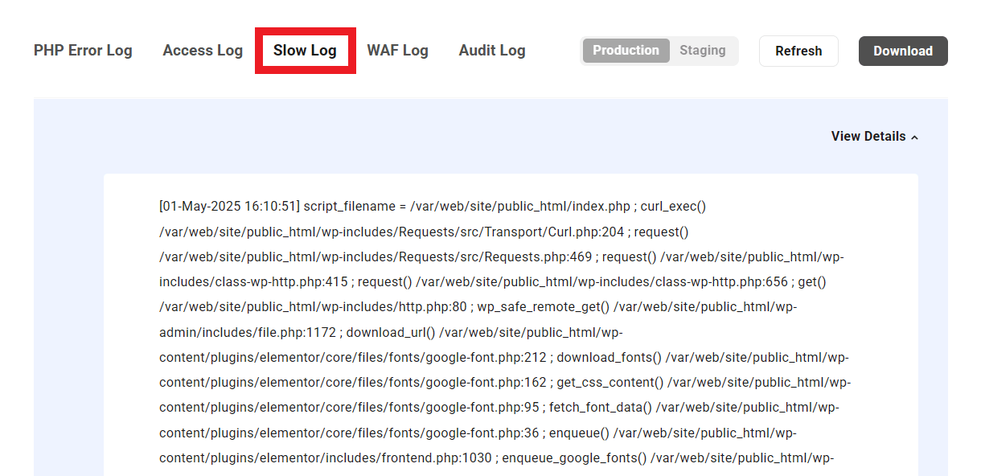This screenshot has width=981, height=476.
Task: Click the chevron next to View Details
Action: click(914, 137)
